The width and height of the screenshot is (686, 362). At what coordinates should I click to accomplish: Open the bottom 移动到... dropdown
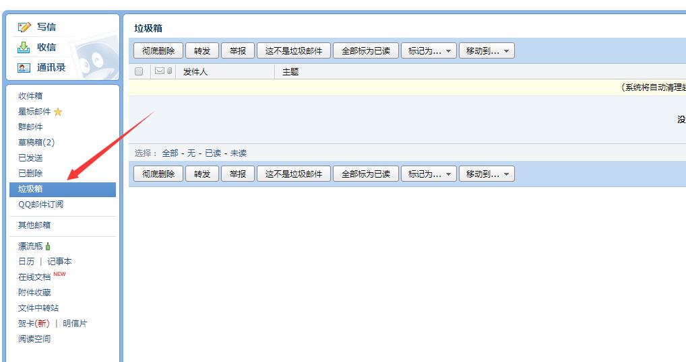coord(487,174)
